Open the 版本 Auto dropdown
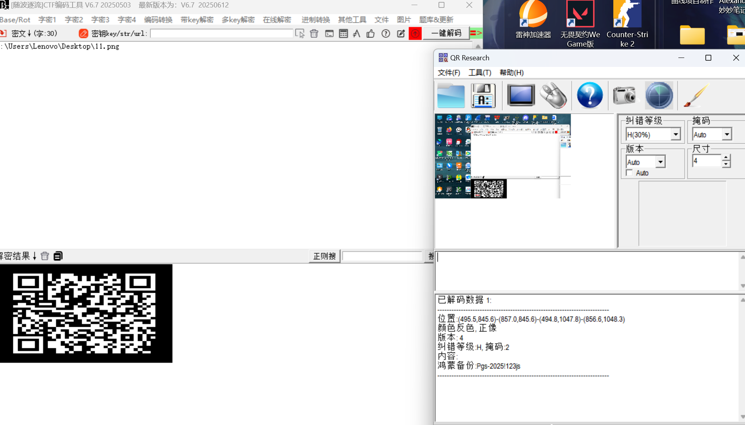 click(660, 162)
